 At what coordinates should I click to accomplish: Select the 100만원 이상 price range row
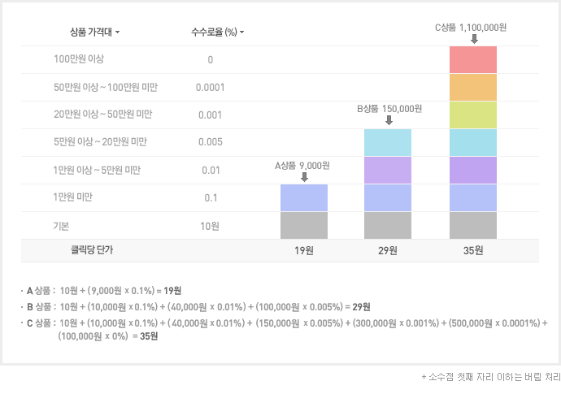79,59
